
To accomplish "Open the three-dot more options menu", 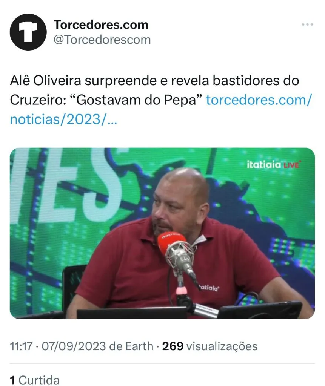I will click(x=307, y=25).
